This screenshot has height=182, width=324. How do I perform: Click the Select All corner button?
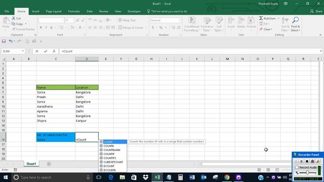[4, 59]
